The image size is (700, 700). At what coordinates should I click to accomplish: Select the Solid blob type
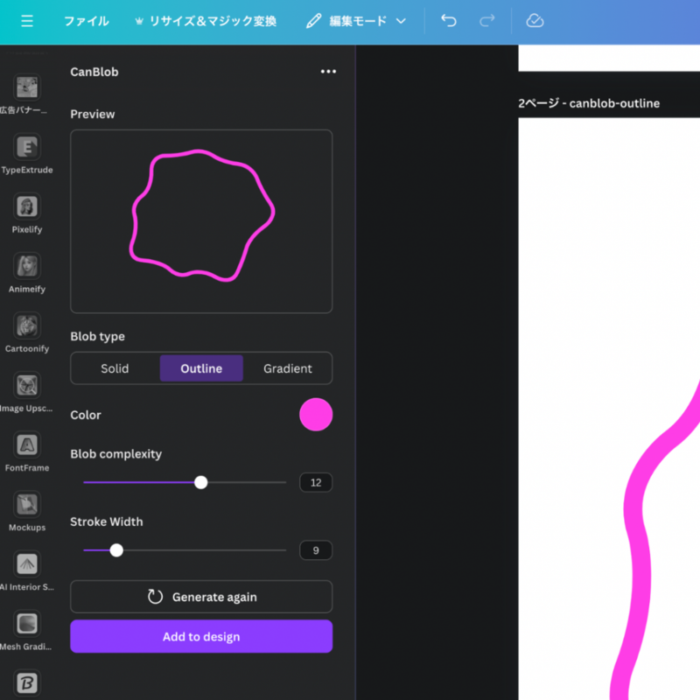click(115, 368)
